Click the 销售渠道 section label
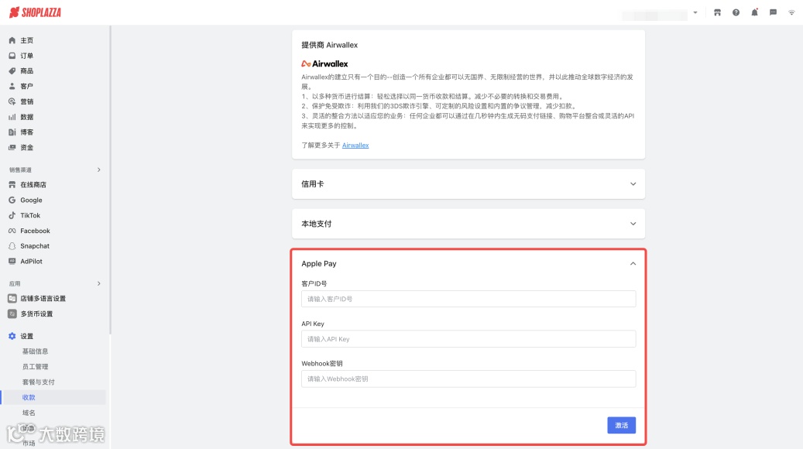The image size is (803, 449). [20, 170]
